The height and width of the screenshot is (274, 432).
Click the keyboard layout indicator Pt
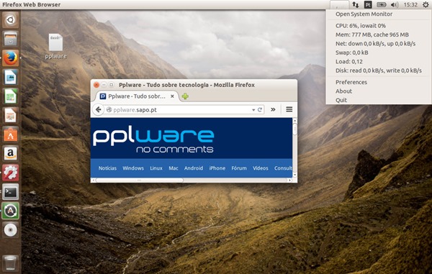[368, 4]
